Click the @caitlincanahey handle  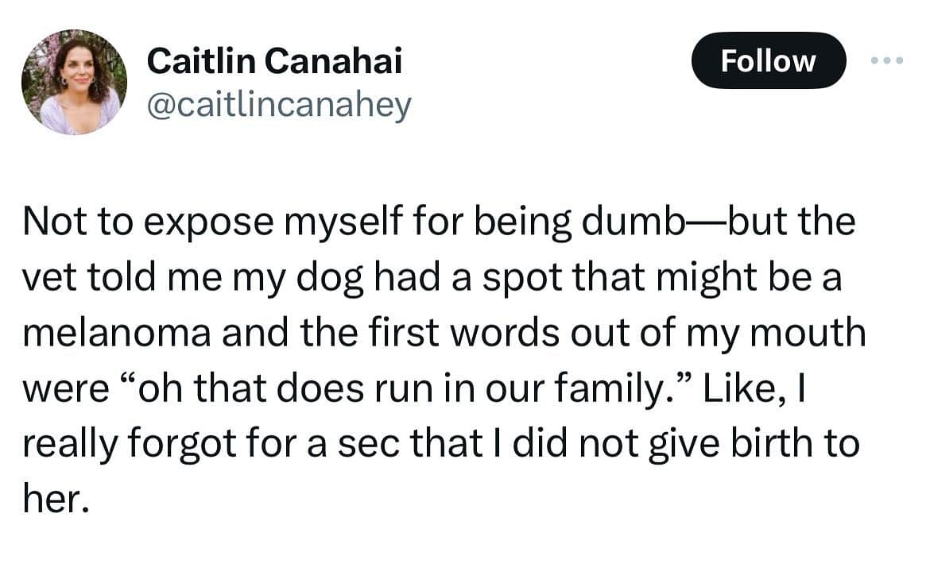click(279, 105)
